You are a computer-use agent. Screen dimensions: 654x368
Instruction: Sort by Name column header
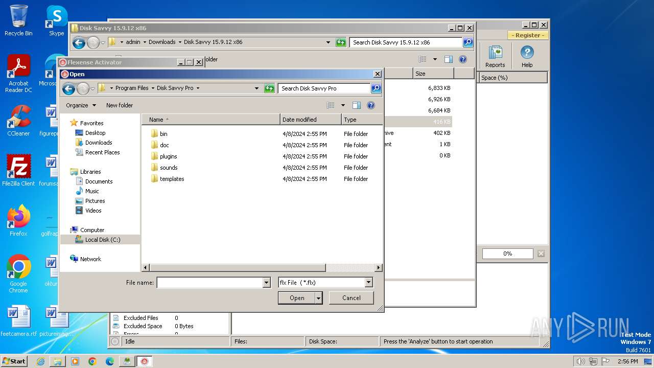point(211,120)
